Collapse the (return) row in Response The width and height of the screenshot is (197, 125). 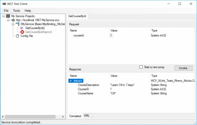71,81
